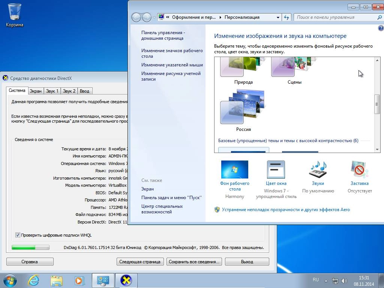
Task: Switch to Ввод tab in DirectX tool
Action: [85, 91]
